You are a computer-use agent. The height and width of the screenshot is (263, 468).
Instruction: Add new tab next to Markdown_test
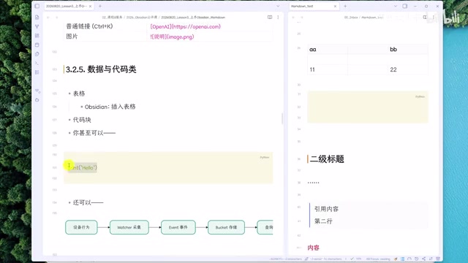coord(345,6)
